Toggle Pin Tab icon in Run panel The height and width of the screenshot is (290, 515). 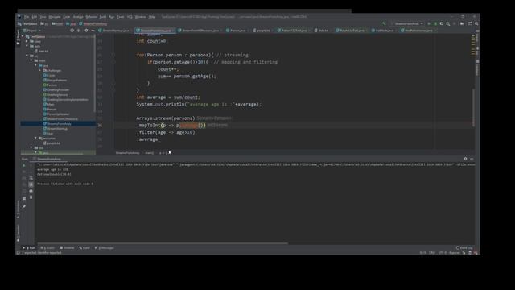pyautogui.click(x=24, y=206)
